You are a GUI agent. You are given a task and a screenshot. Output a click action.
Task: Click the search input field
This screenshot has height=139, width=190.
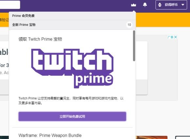tap(10, 5)
